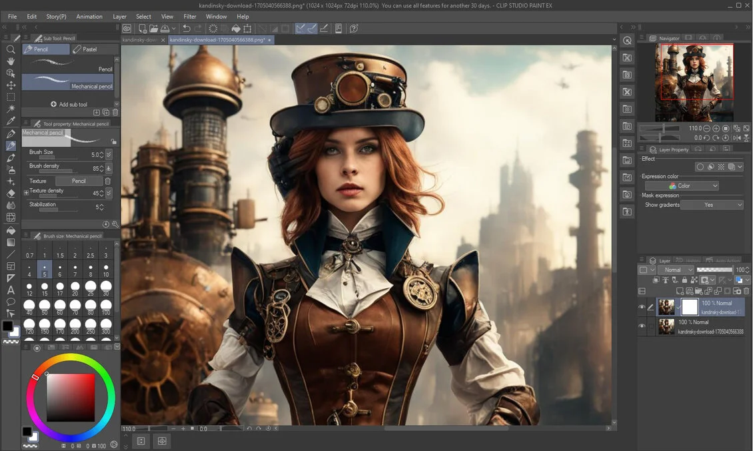This screenshot has width=753, height=451.
Task: Click the color wheel saturation square
Action: pyautogui.click(x=71, y=397)
